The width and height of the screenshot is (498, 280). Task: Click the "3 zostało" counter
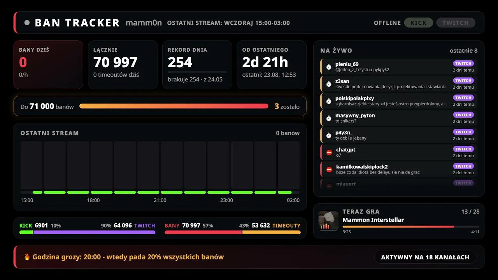point(287,106)
